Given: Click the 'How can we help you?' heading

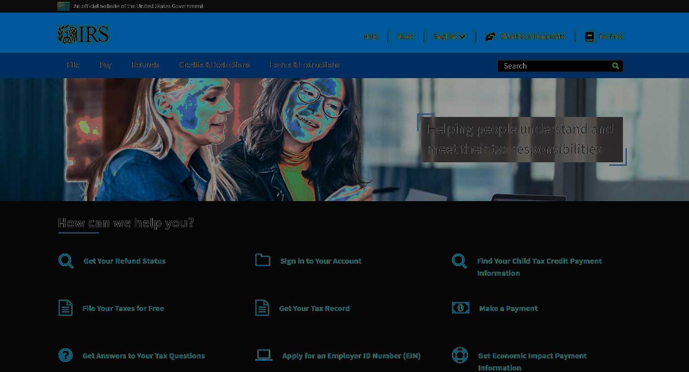Looking at the screenshot, I should tap(126, 223).
